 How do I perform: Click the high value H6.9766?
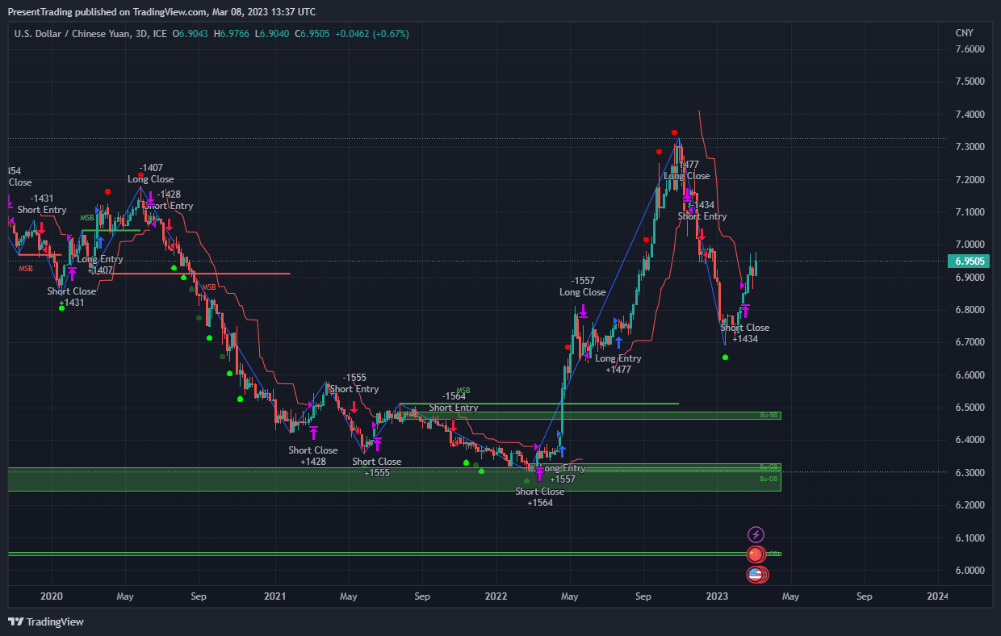[x=232, y=34]
